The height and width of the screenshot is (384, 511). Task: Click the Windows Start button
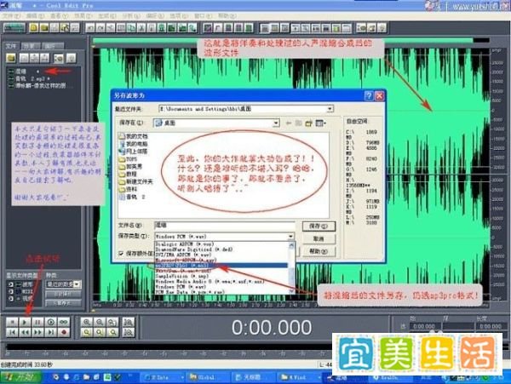point(20,377)
